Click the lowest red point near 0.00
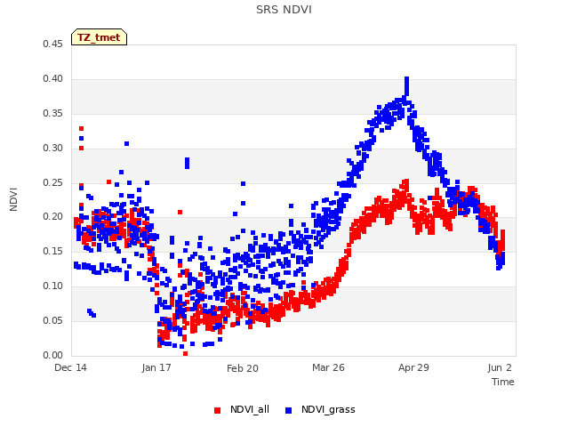Image resolution: width=569 pixels, height=427 pixels. pos(186,353)
